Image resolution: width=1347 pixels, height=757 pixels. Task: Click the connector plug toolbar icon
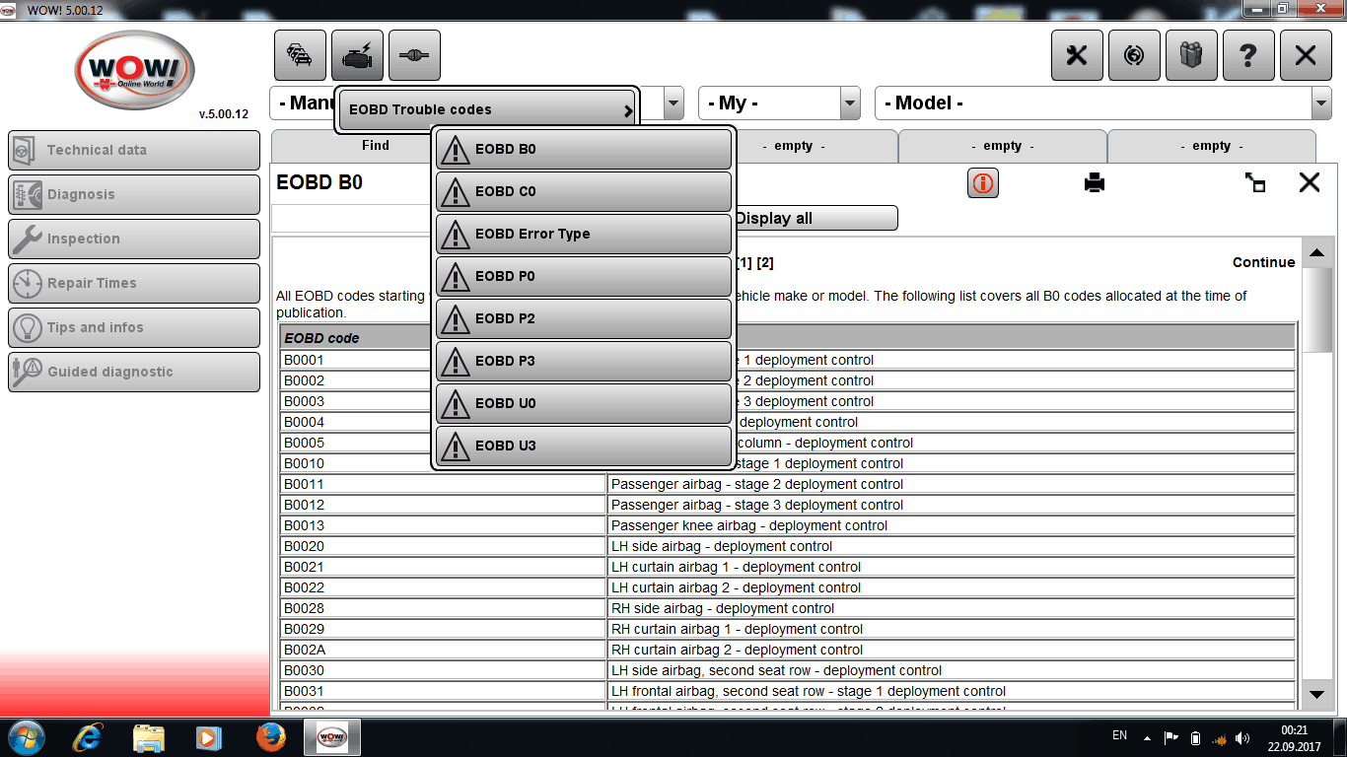coord(414,55)
